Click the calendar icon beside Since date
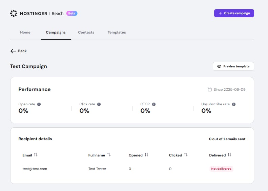 click(x=209, y=90)
